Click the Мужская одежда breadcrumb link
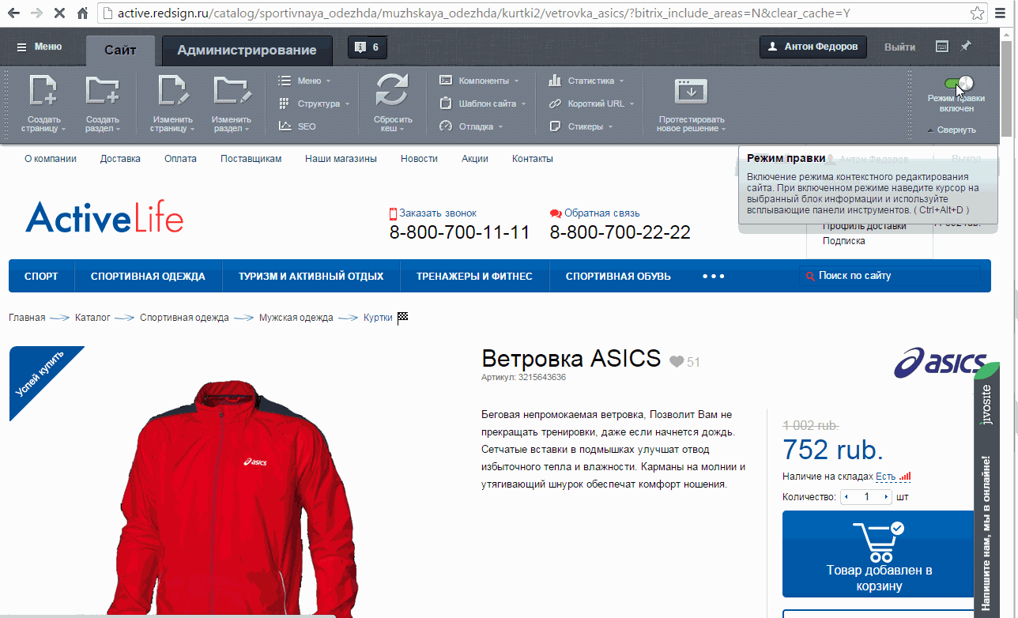This screenshot has height=618, width=1018. [296, 318]
